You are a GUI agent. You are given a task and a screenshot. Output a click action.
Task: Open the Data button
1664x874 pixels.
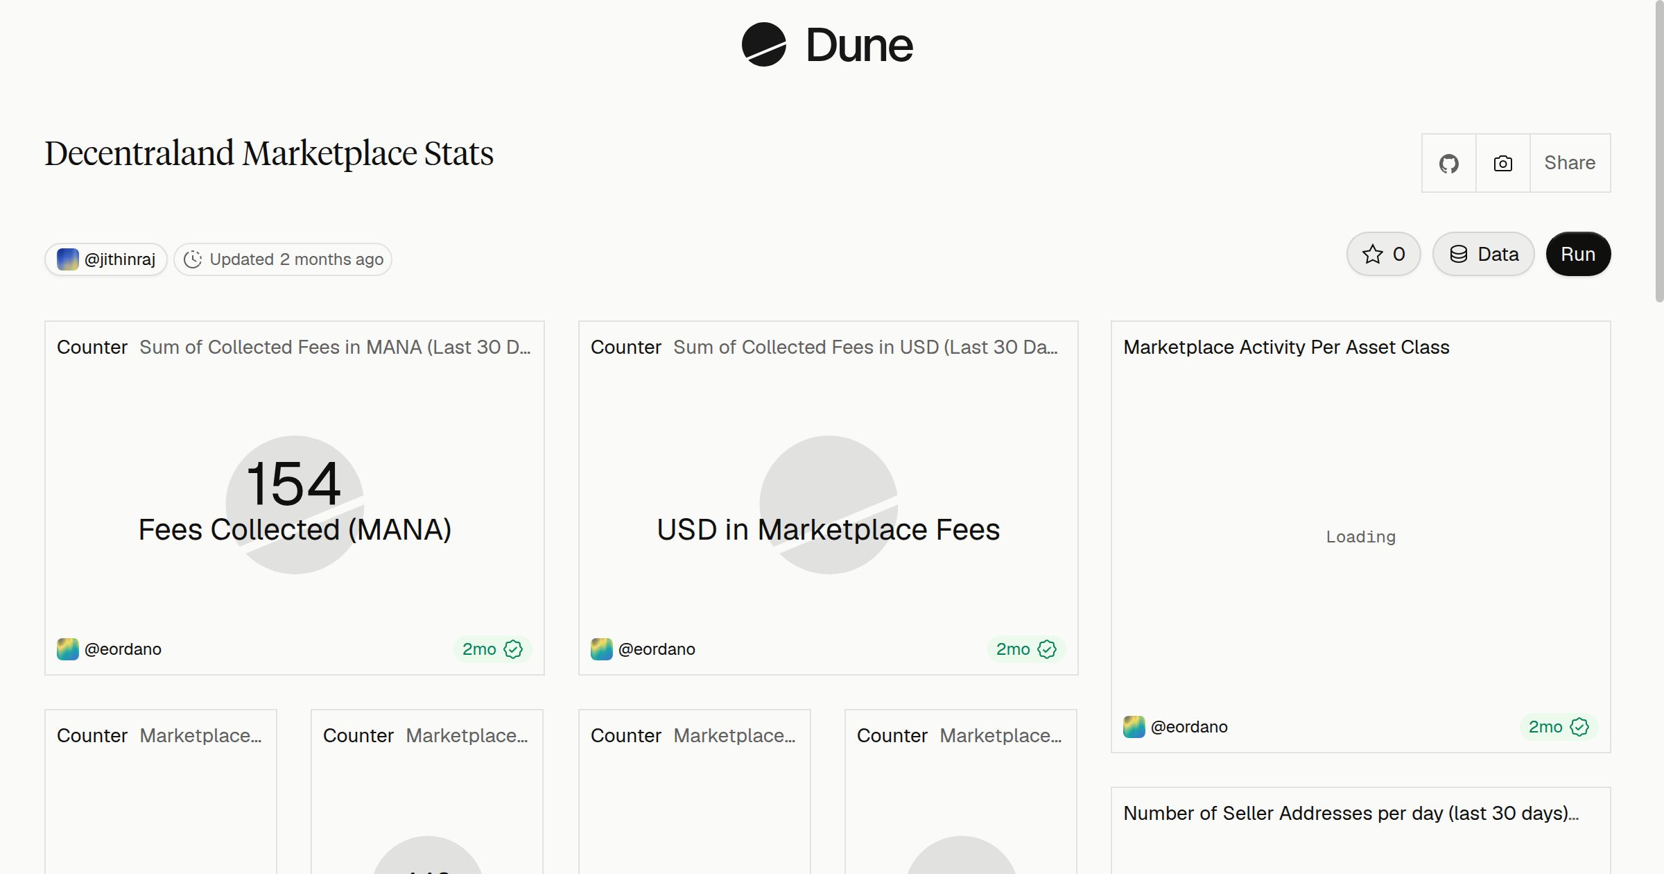[1484, 254]
